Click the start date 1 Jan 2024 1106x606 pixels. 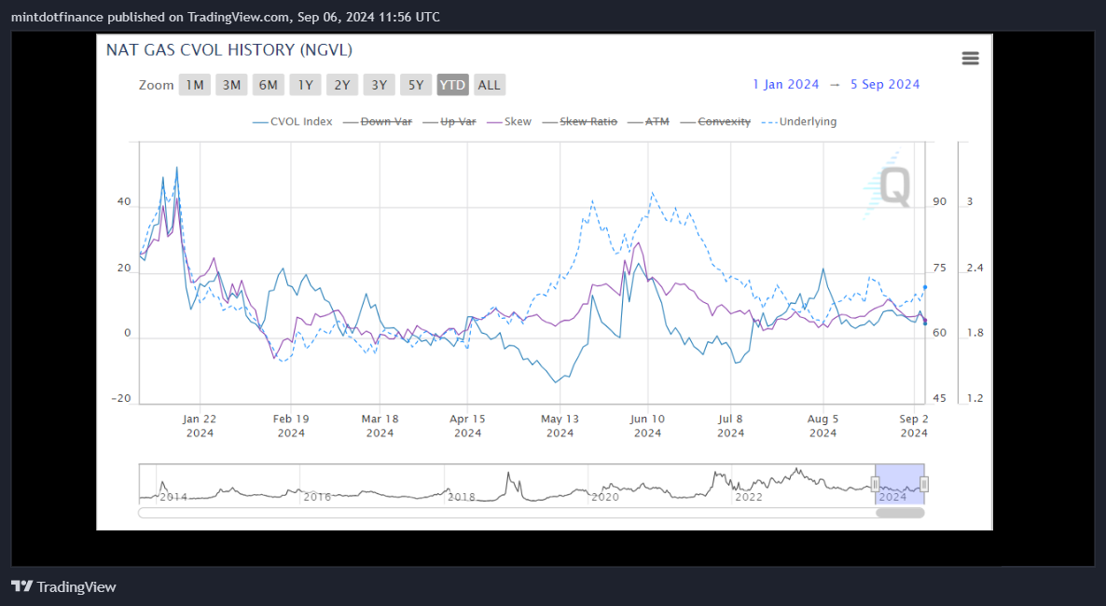pos(786,84)
